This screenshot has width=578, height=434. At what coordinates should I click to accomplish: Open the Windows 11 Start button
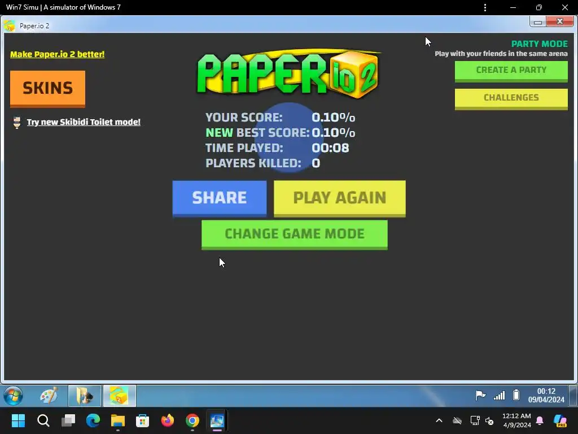[19, 420]
